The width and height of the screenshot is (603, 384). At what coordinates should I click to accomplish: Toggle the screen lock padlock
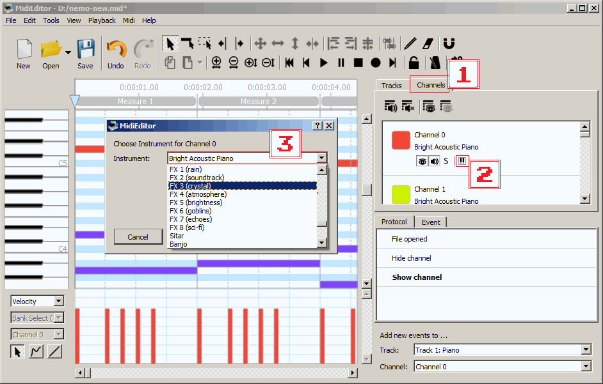[x=414, y=63]
